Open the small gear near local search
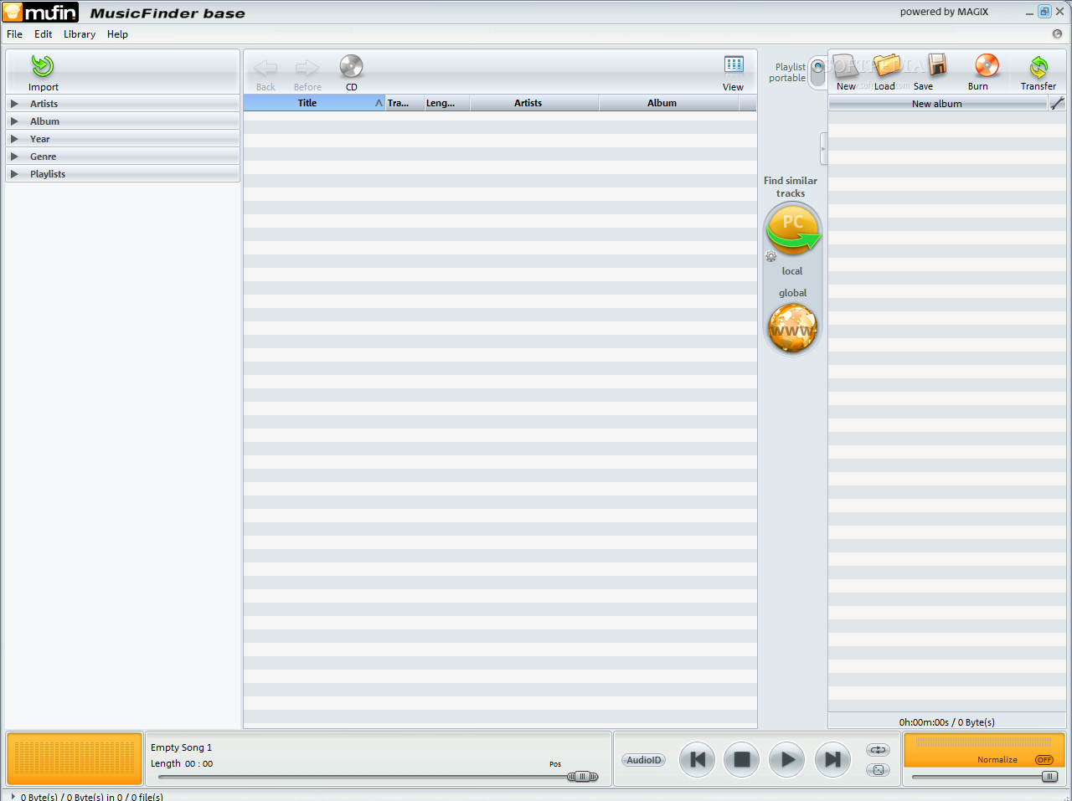 click(x=770, y=257)
